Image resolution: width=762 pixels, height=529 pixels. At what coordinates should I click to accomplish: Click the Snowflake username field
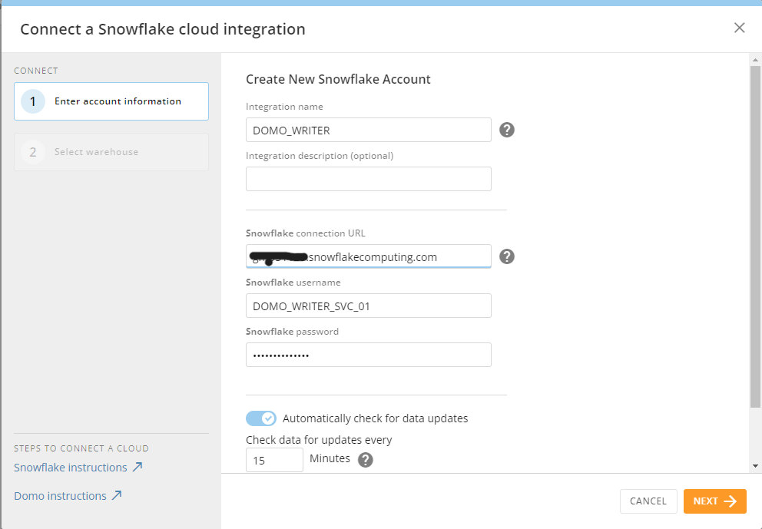[x=368, y=306]
